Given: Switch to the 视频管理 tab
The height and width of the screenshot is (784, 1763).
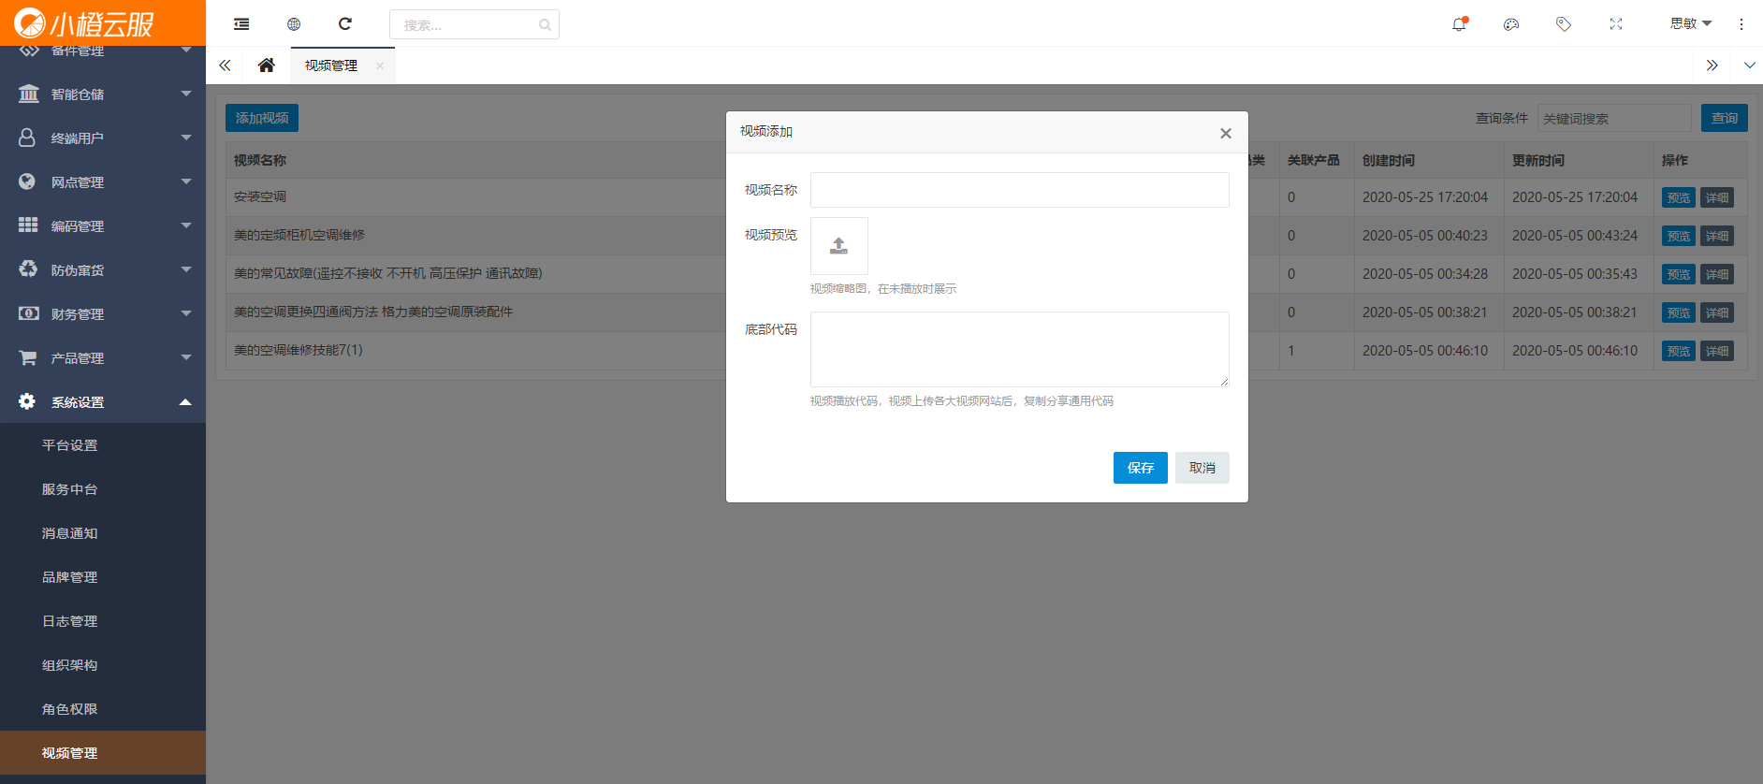Looking at the screenshot, I should [x=331, y=65].
